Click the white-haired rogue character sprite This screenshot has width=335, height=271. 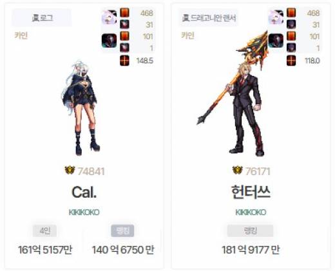click(x=81, y=108)
